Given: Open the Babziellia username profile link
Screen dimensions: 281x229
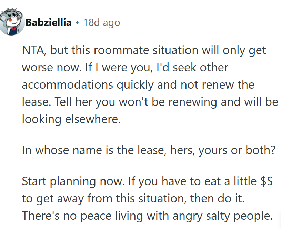Looking at the screenshot, I should coord(48,23).
